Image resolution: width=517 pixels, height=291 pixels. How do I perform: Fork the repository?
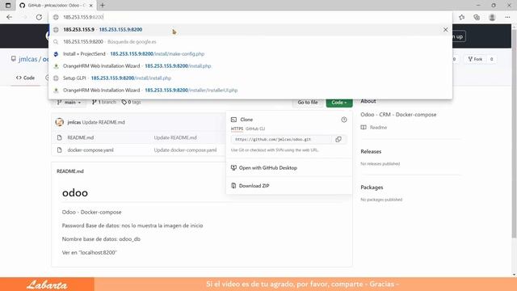(x=475, y=59)
